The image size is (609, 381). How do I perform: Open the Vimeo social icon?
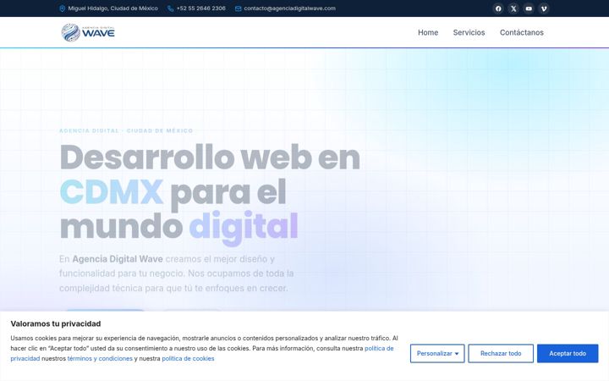[544, 8]
